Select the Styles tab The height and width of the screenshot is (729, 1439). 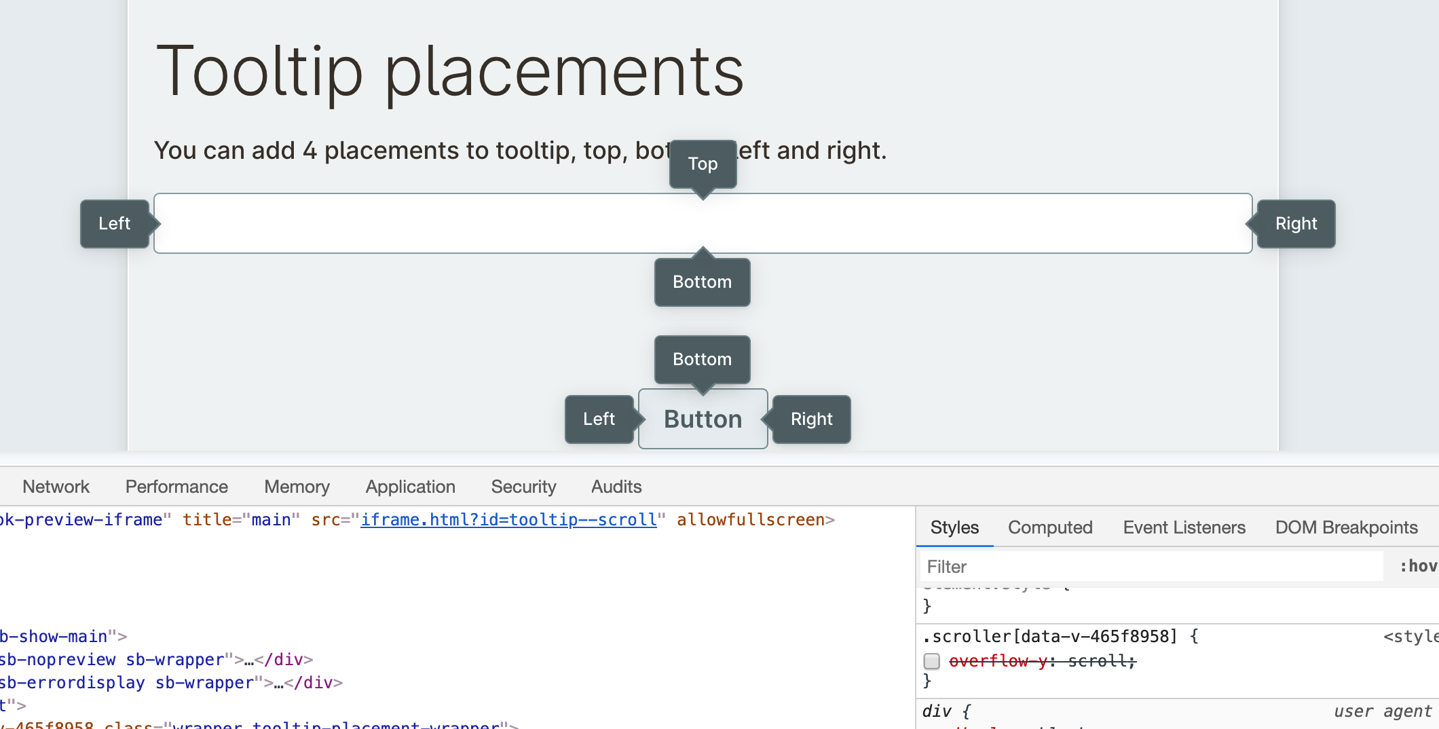click(953, 527)
